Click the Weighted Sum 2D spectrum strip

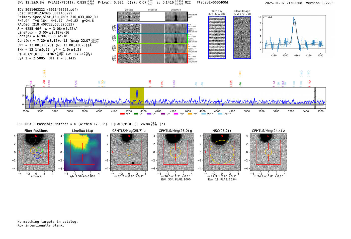152,17
